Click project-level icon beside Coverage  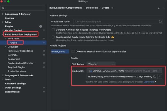pyautogui.click(x=44, y=55)
